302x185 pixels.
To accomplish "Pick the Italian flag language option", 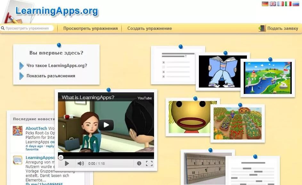I will (x=288, y=4).
